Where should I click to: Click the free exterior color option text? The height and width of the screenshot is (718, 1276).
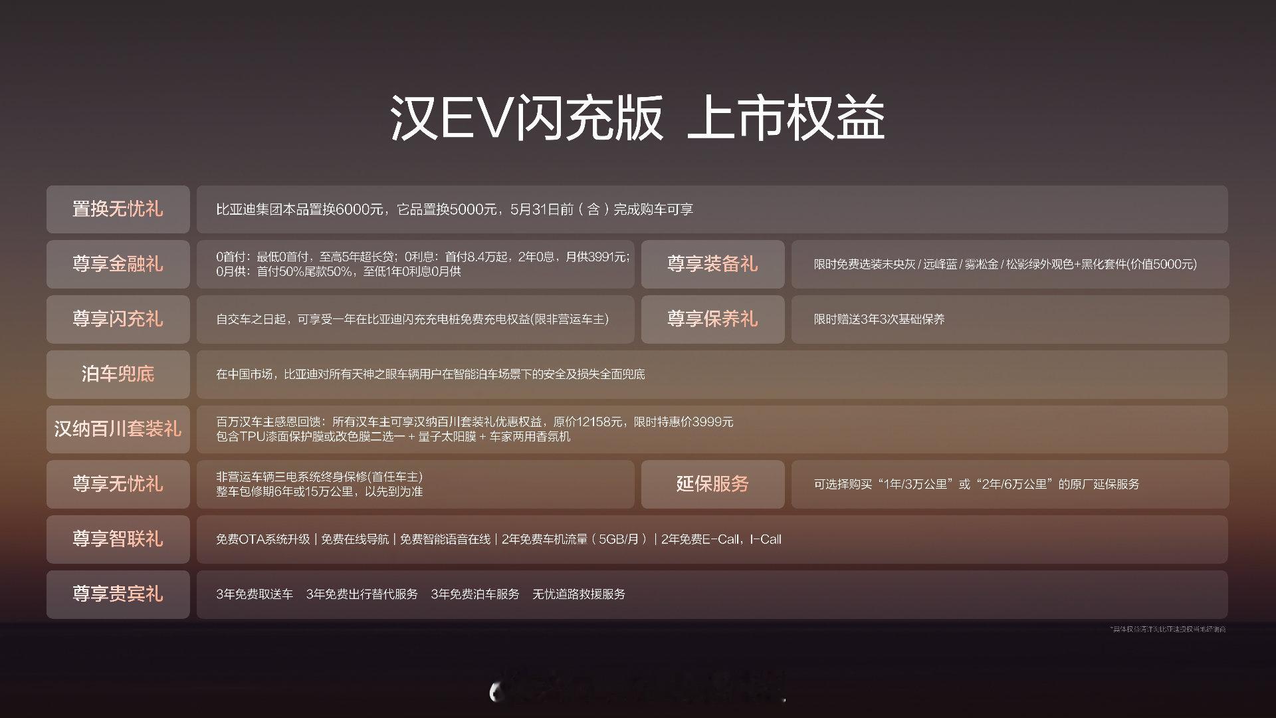click(x=1005, y=264)
